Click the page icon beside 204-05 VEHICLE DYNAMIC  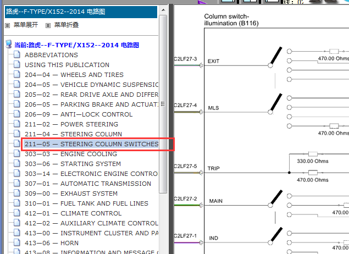point(17,84)
